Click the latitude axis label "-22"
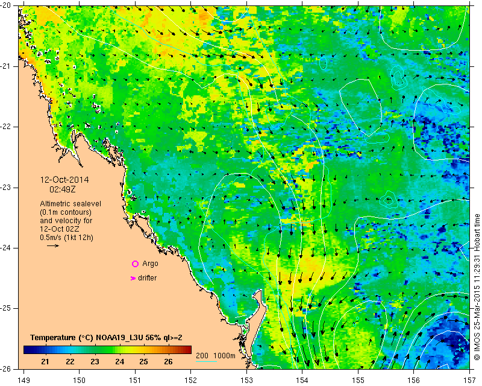Screen dimensions: 482x386 [6, 127]
